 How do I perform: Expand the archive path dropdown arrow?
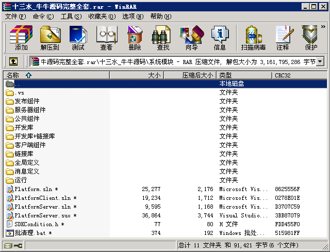(x=320, y=62)
